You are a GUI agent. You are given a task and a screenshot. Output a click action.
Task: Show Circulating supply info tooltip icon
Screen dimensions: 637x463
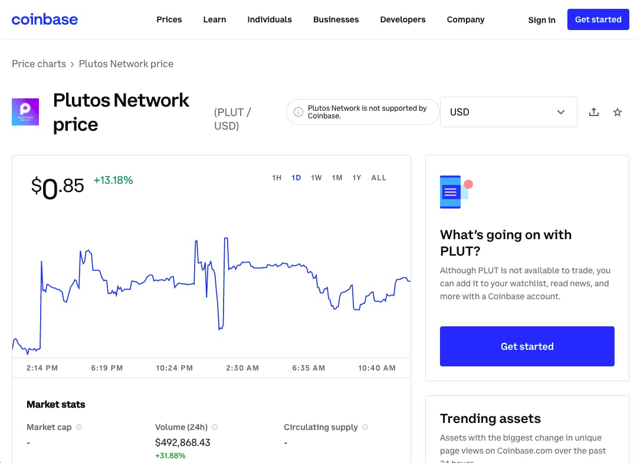click(x=365, y=427)
